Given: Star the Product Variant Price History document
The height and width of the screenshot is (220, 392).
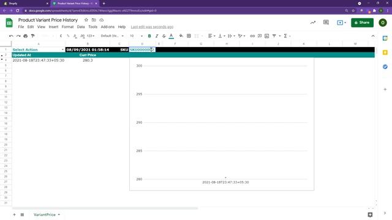Looking at the screenshot, I should click(x=86, y=20).
